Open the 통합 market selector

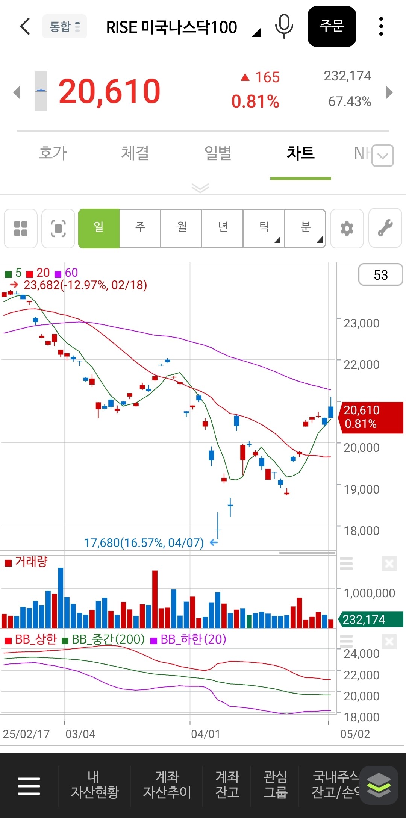(64, 26)
